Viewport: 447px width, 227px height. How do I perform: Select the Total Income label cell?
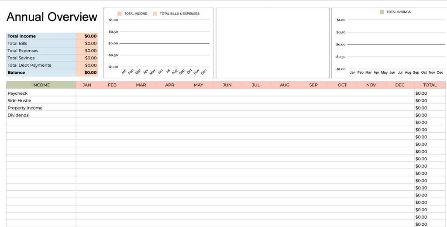coord(41,36)
